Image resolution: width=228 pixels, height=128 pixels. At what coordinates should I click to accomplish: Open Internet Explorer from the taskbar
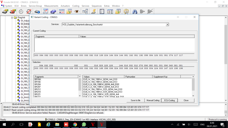point(48,124)
